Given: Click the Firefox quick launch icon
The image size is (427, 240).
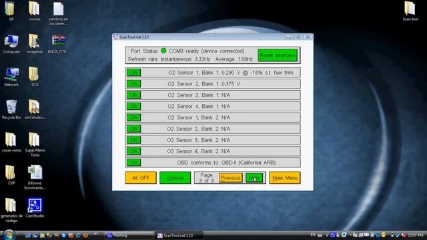Looking at the screenshot, I should click(x=85, y=235).
